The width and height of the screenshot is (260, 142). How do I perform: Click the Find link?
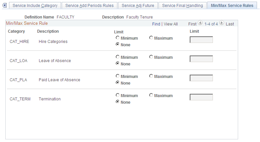[156, 24]
